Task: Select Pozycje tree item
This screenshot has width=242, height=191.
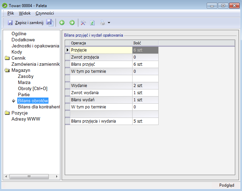Action: (19, 113)
